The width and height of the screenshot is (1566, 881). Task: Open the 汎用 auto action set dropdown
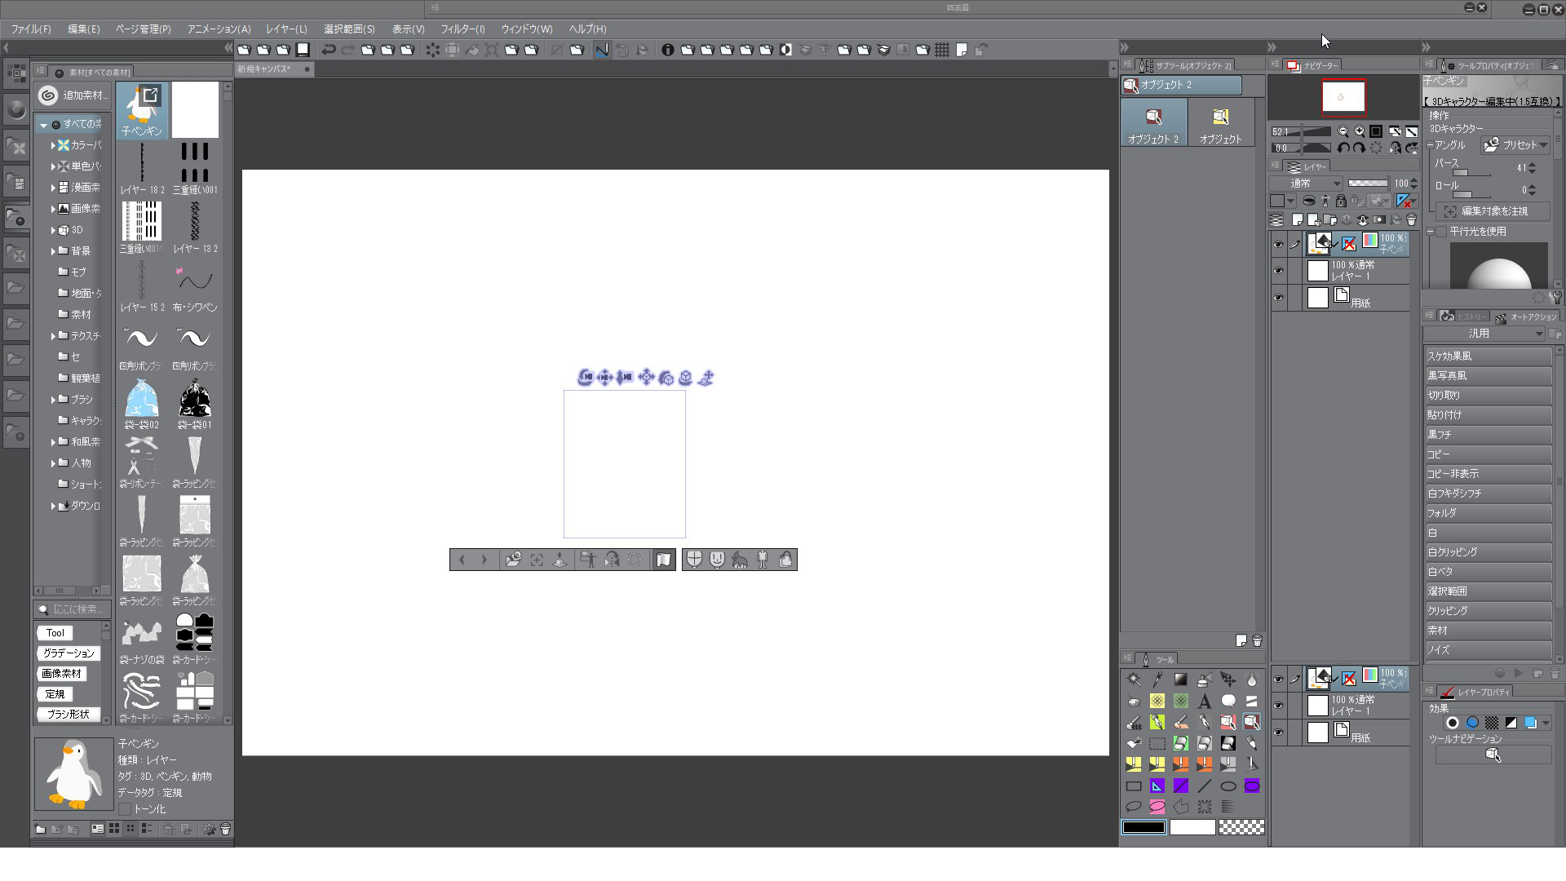[1484, 334]
